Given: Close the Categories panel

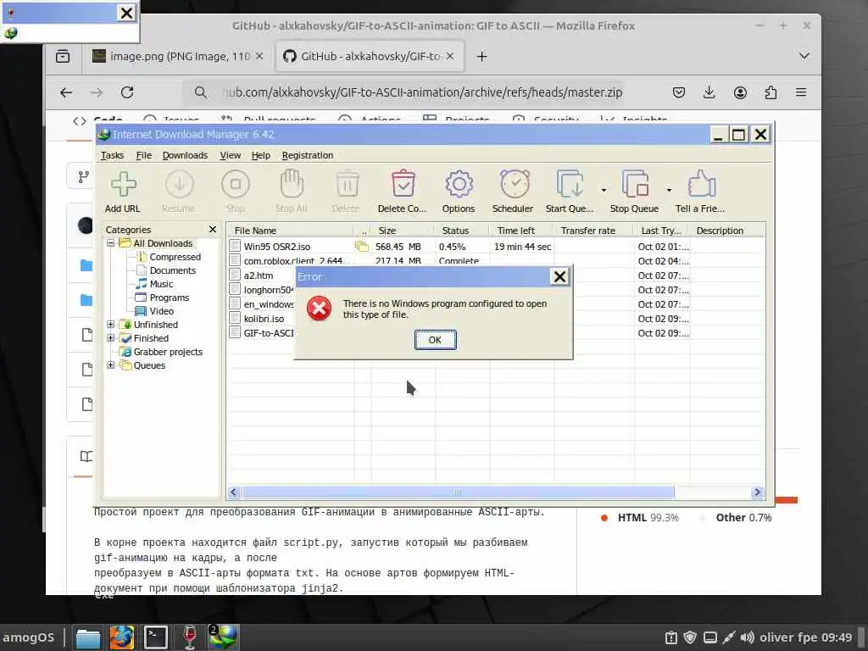Looking at the screenshot, I should [x=213, y=229].
